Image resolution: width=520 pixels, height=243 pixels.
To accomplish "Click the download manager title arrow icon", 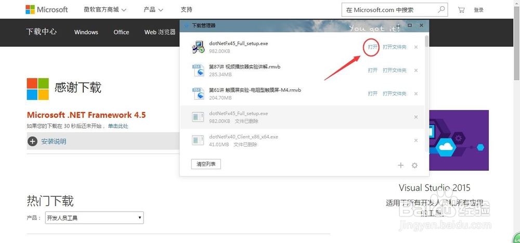I will pyautogui.click(x=186, y=25).
